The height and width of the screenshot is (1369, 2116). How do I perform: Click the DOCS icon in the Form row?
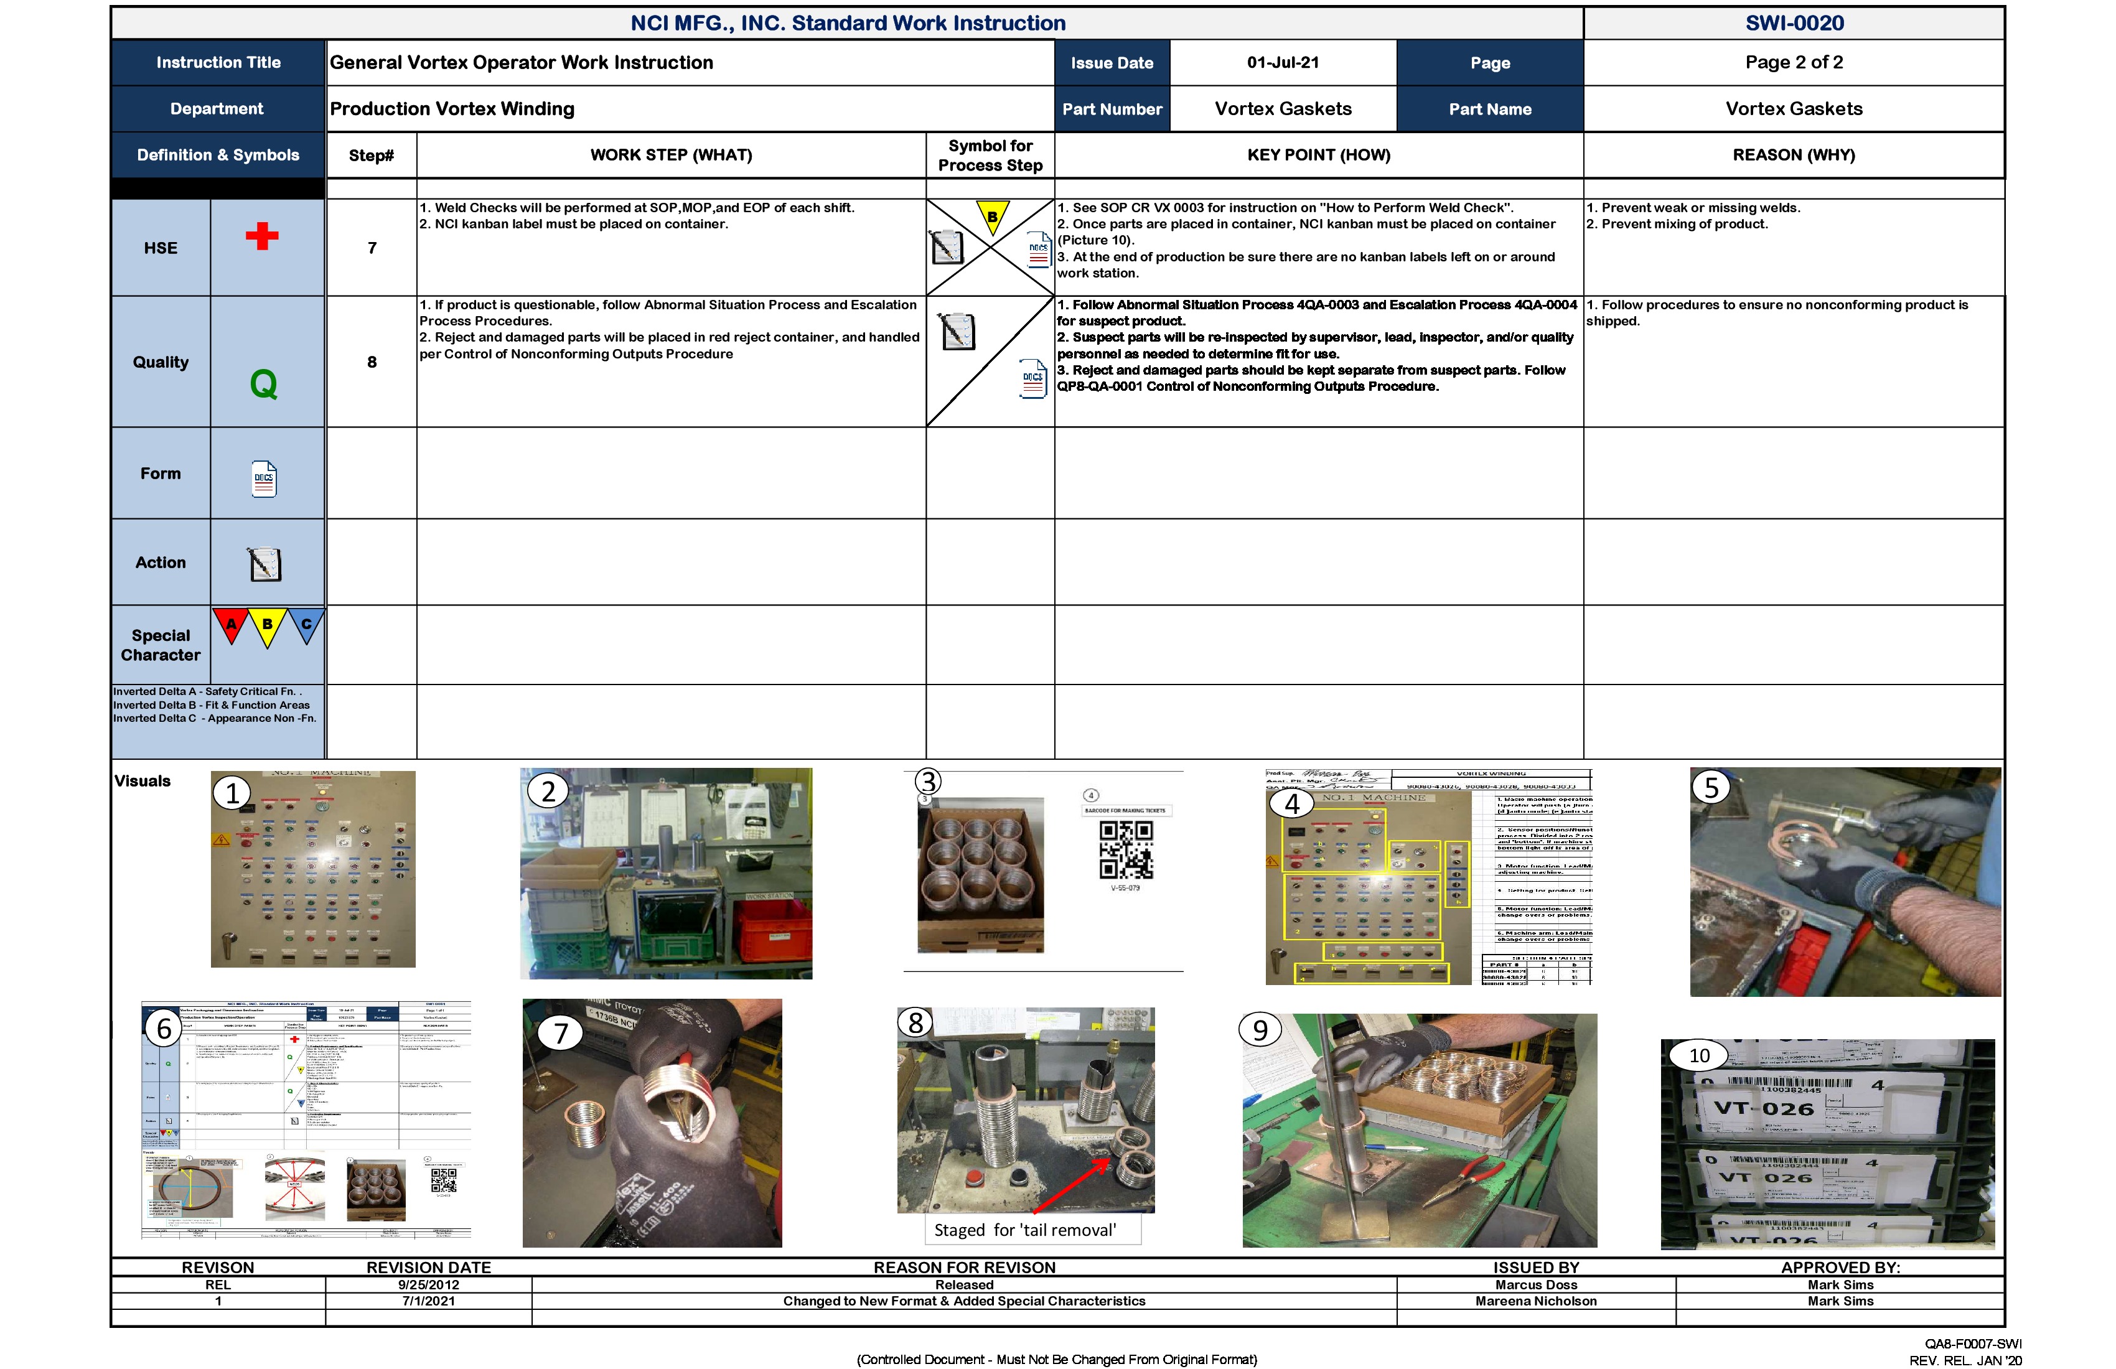(x=264, y=479)
